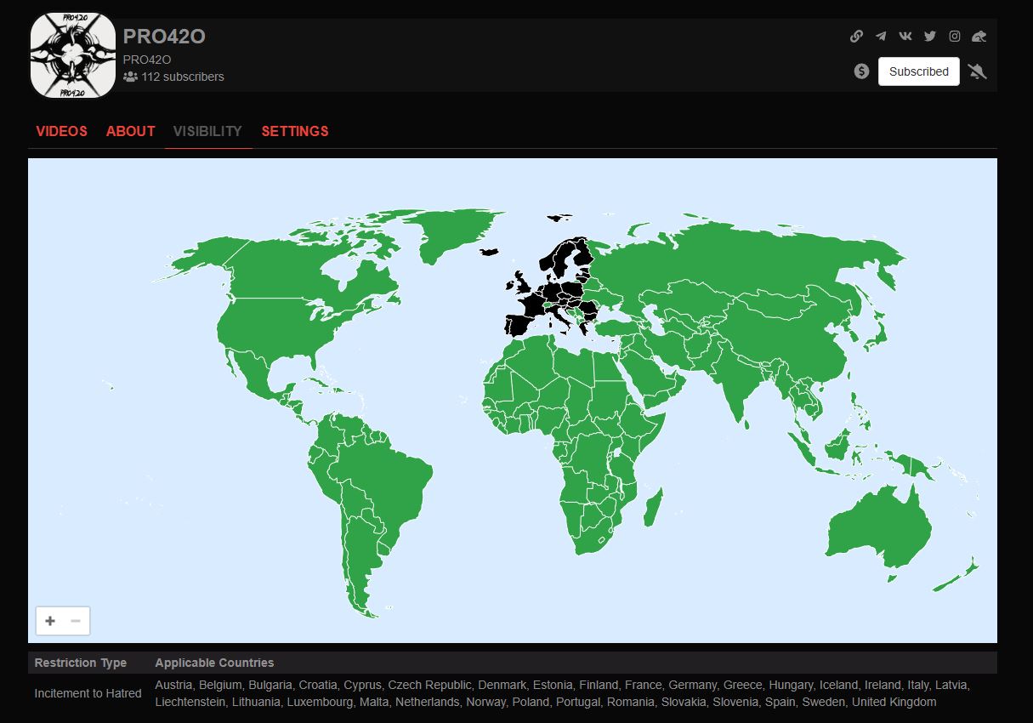
Task: Click the Restriction Type column header
Action: point(81,663)
